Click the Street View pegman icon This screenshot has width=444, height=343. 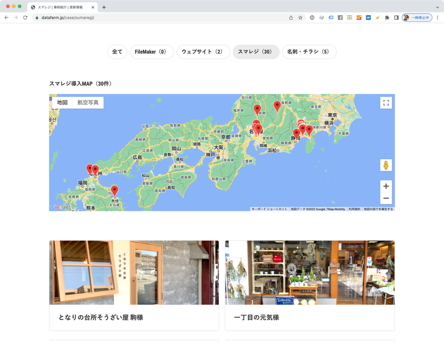(x=386, y=165)
